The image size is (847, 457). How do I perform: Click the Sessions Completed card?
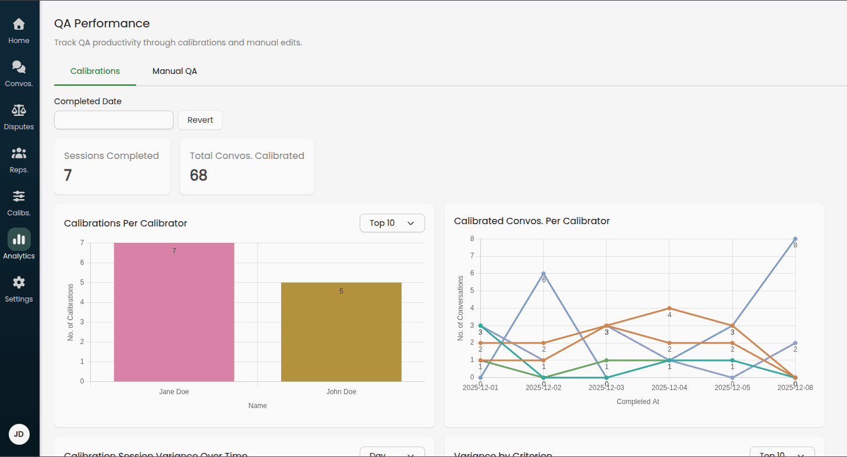click(112, 166)
